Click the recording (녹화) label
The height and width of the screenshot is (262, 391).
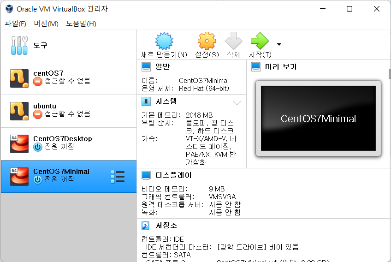149,212
